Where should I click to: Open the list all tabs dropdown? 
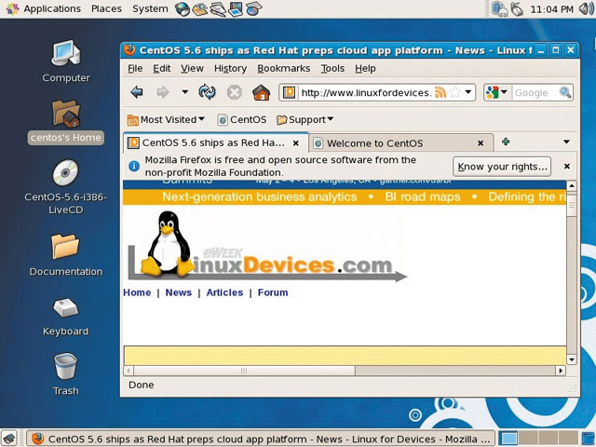pos(566,142)
